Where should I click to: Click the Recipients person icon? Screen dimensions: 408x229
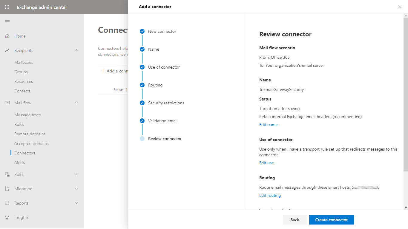7,50
